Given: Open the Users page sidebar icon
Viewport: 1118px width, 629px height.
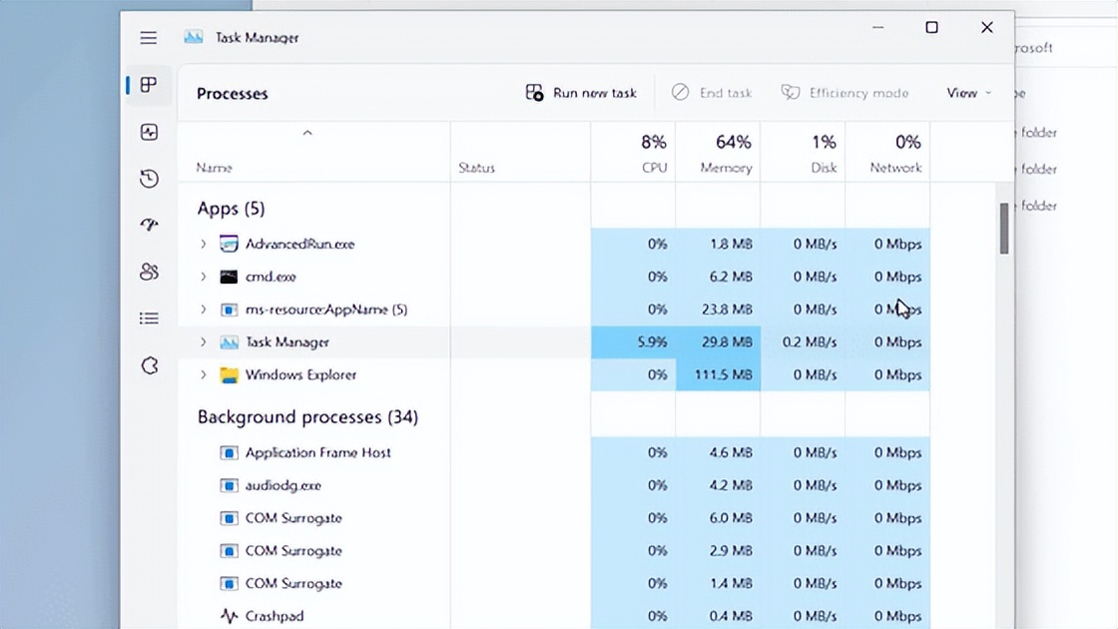Looking at the screenshot, I should tap(149, 272).
